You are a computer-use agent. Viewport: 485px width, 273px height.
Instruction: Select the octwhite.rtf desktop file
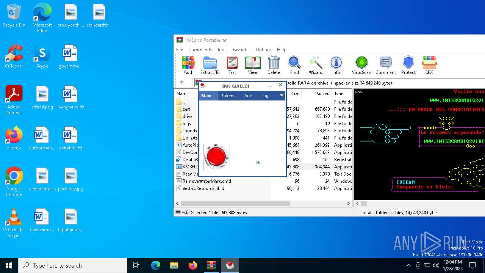coord(70,139)
